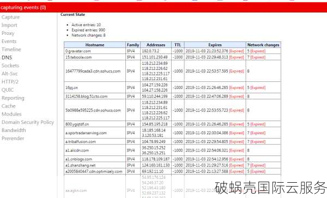Click the Network changes column header
This screenshot has width=327, height=198.
point(263,45)
